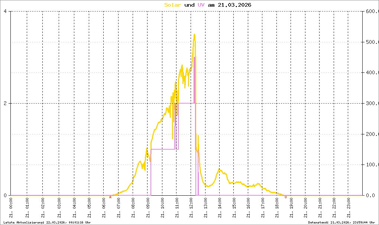
Task: Click the time label '21. 04:00'
Action: pos(74,208)
